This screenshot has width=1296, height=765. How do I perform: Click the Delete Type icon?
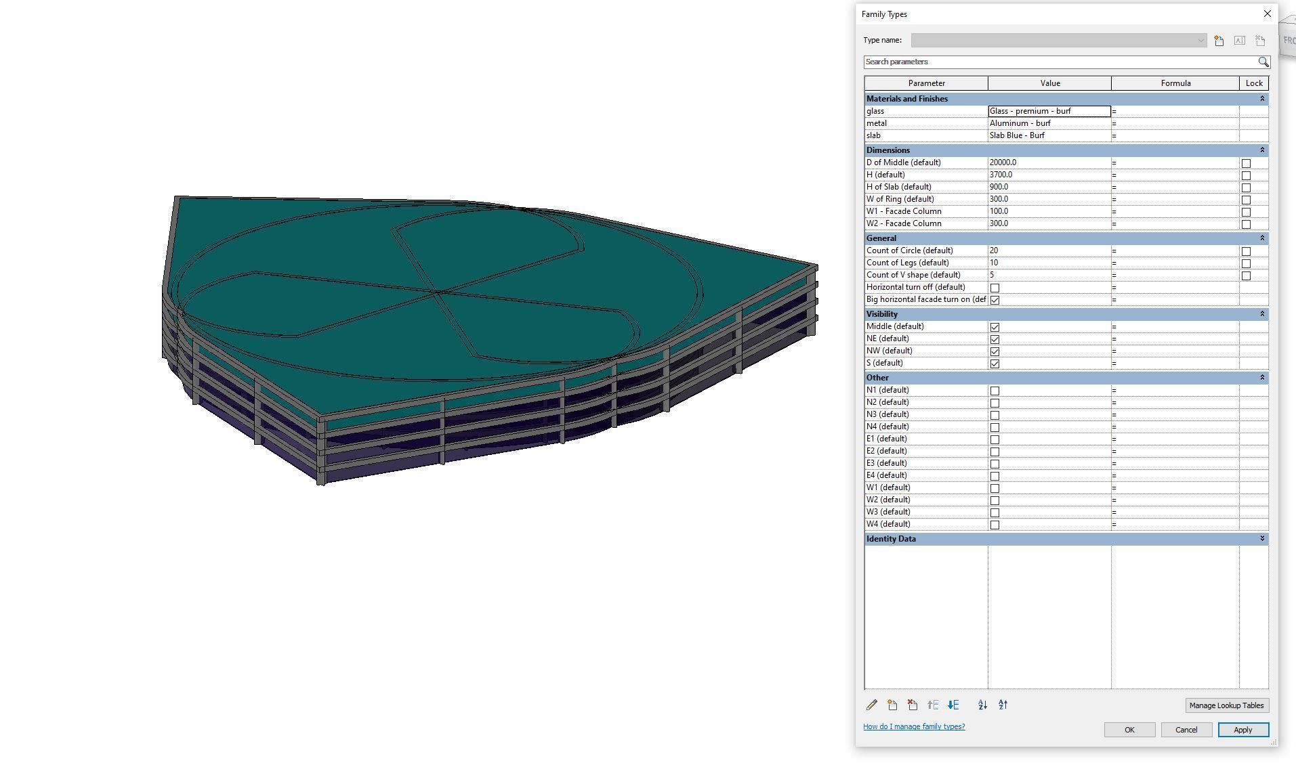1260,41
